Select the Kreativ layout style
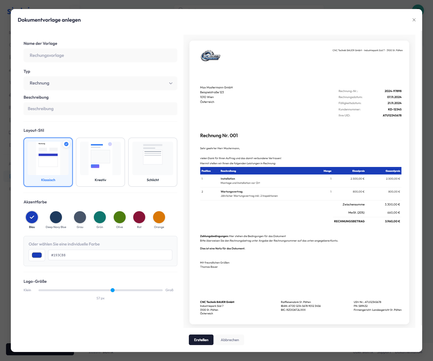Viewport: 433px width, 361px height. pyautogui.click(x=100, y=162)
